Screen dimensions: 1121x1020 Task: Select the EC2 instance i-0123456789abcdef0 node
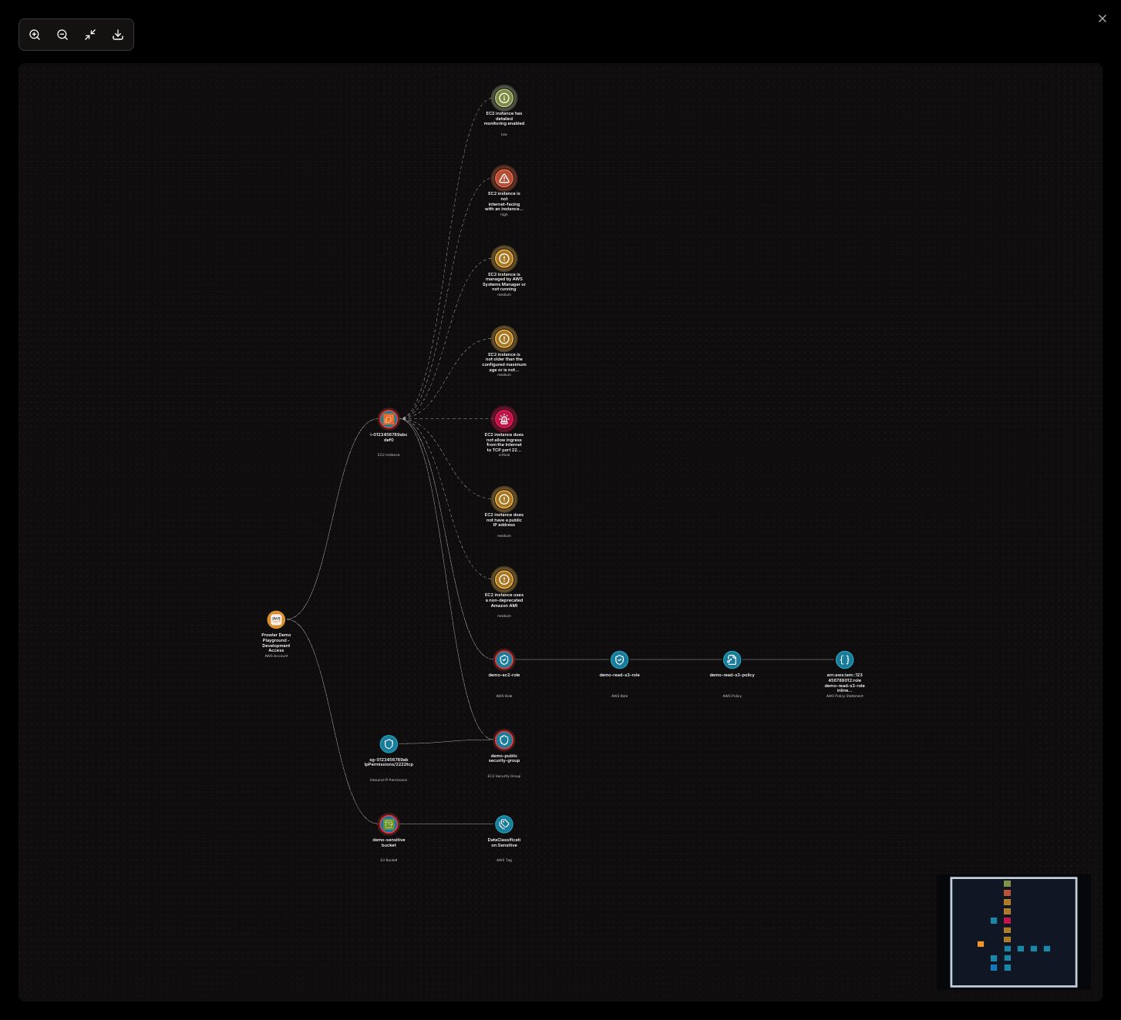click(x=389, y=419)
